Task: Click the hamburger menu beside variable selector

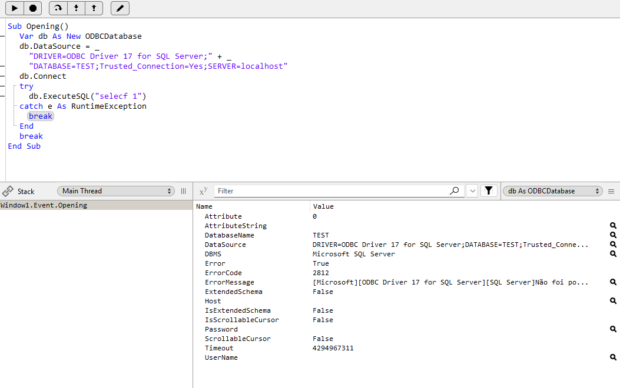Action: point(611,191)
